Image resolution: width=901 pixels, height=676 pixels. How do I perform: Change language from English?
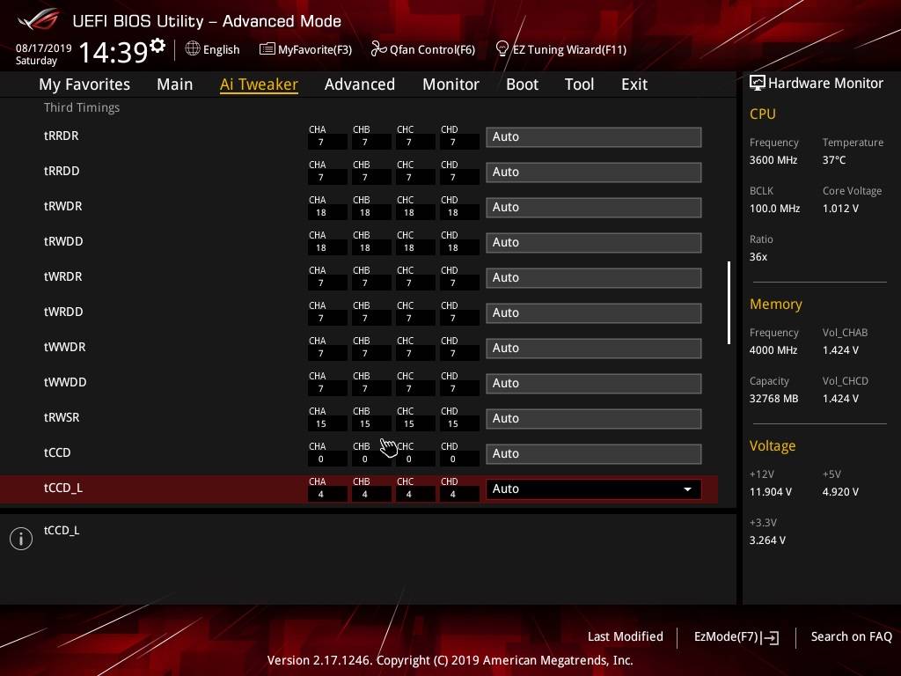click(x=221, y=49)
